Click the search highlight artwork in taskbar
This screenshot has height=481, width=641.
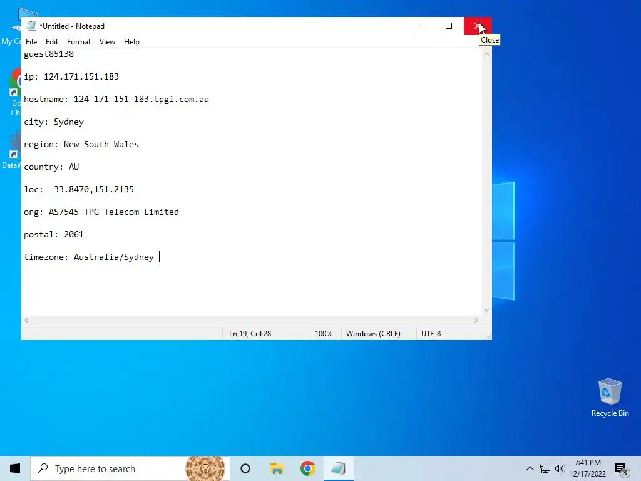click(x=205, y=468)
